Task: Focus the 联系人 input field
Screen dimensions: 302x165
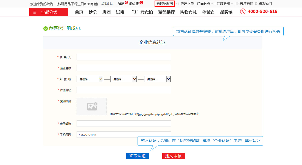Action: tap(124, 57)
